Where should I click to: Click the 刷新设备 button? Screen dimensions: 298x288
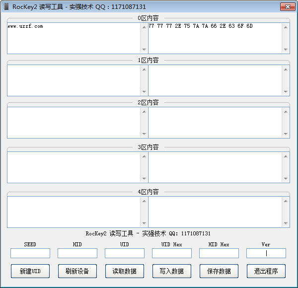point(77,271)
